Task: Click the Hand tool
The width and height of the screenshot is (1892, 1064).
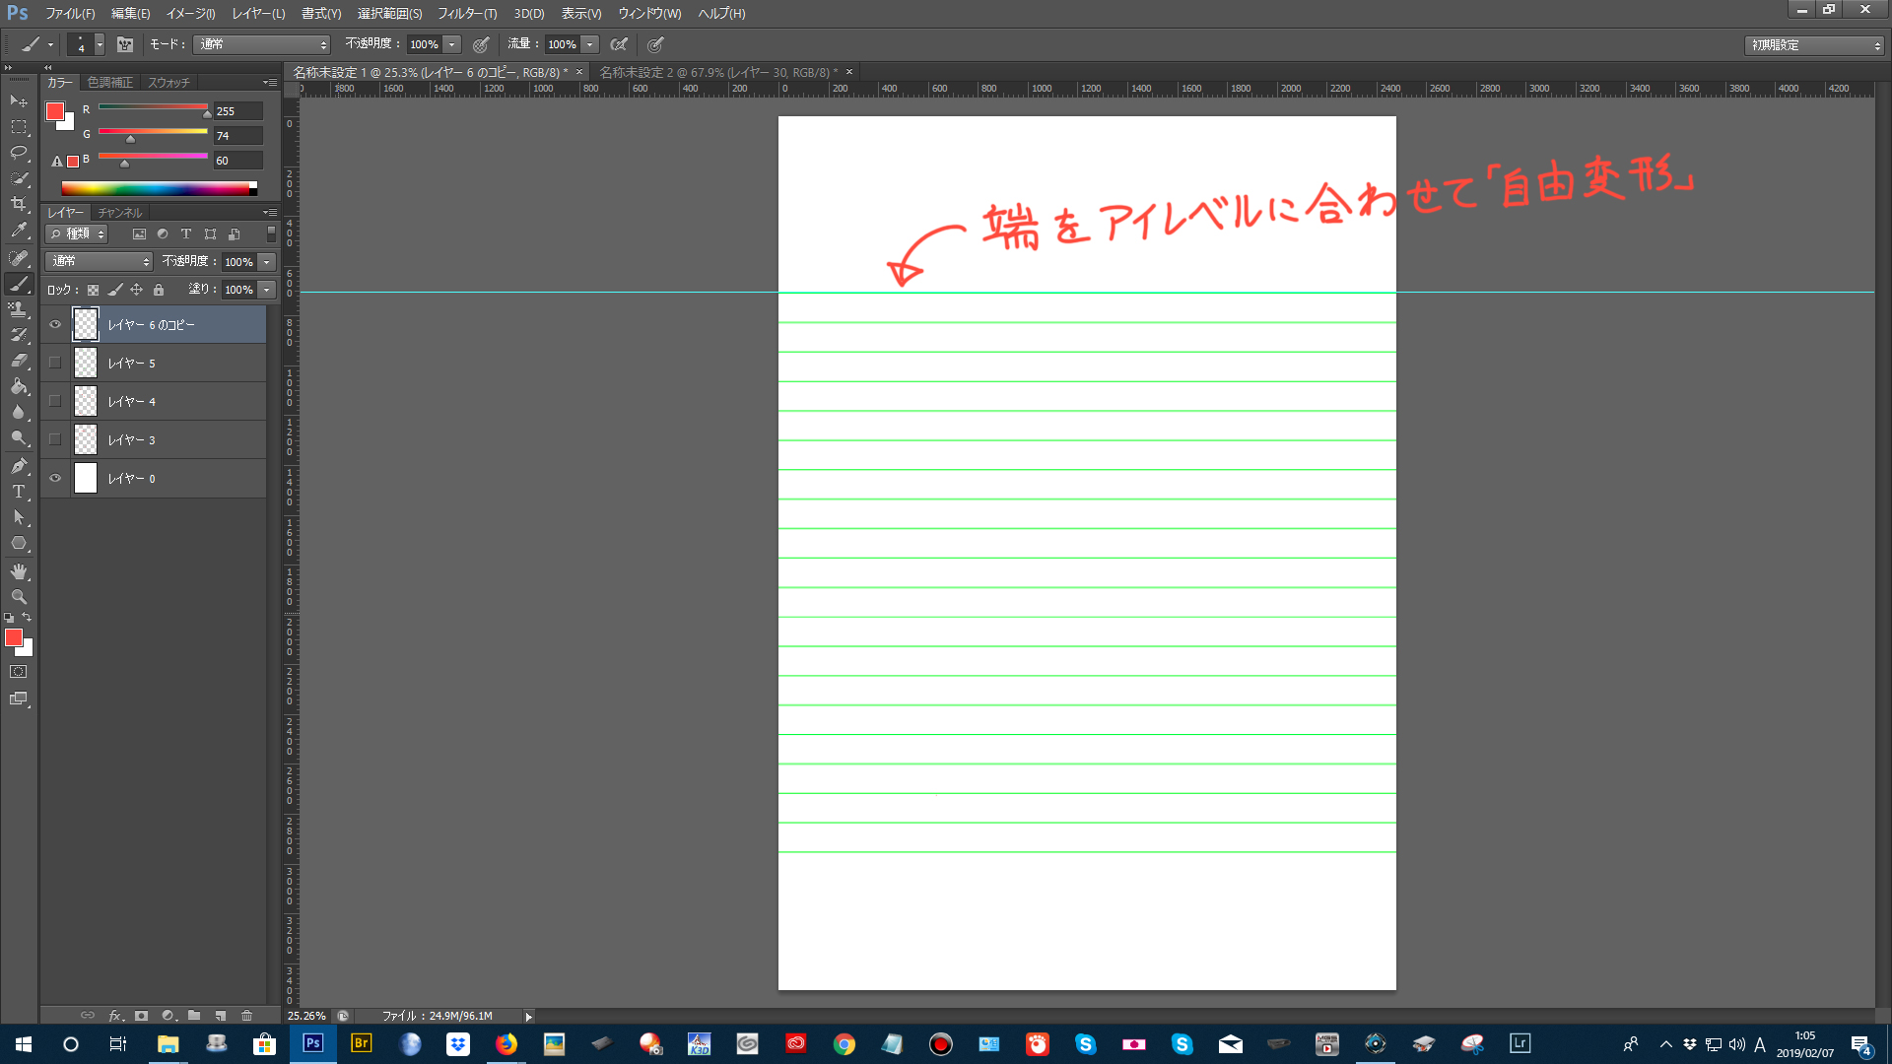Action: (18, 571)
